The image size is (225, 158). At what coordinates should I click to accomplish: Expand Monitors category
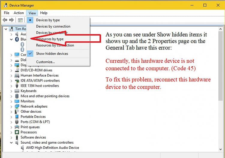(x=11, y=101)
